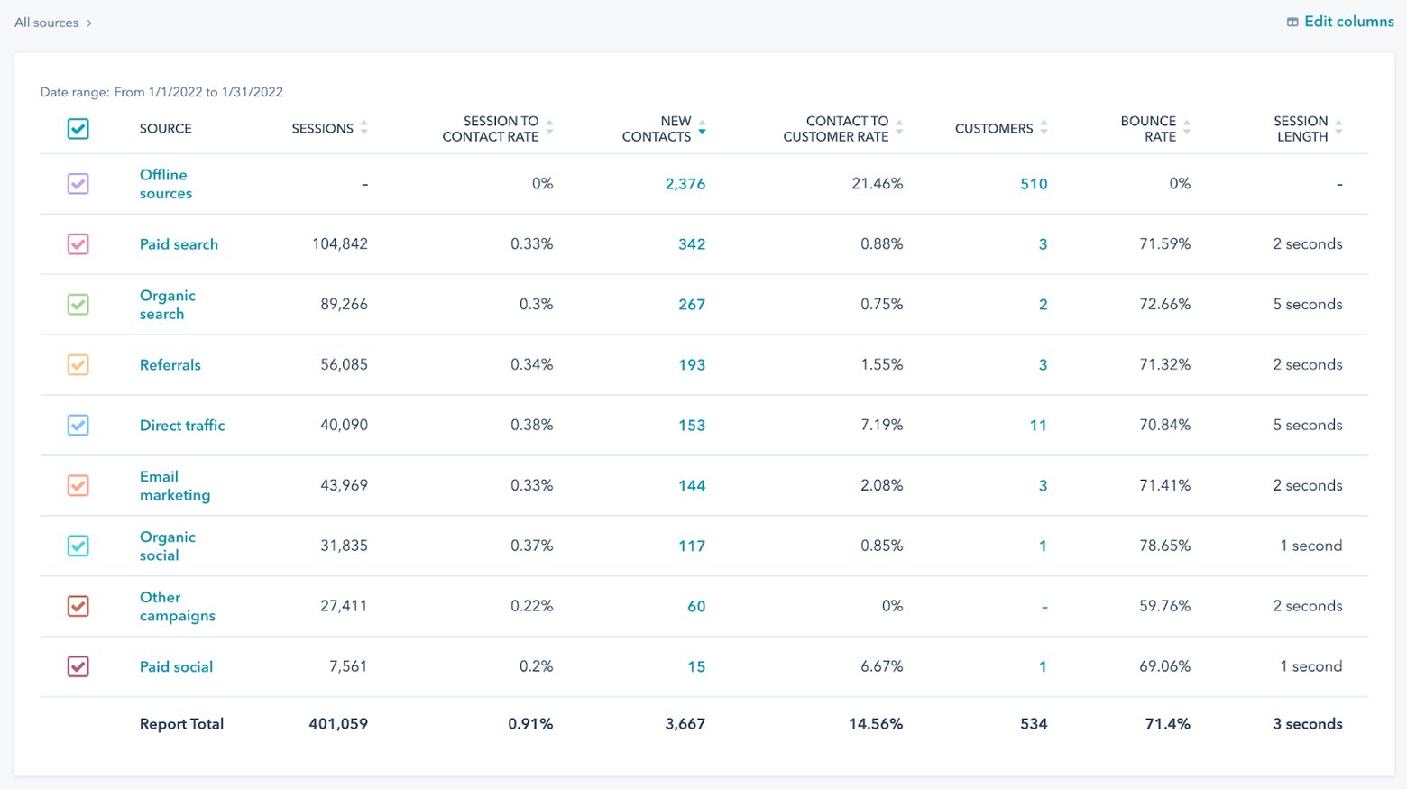
Task: Sort by Contact to Customer Rate
Action: 899,128
